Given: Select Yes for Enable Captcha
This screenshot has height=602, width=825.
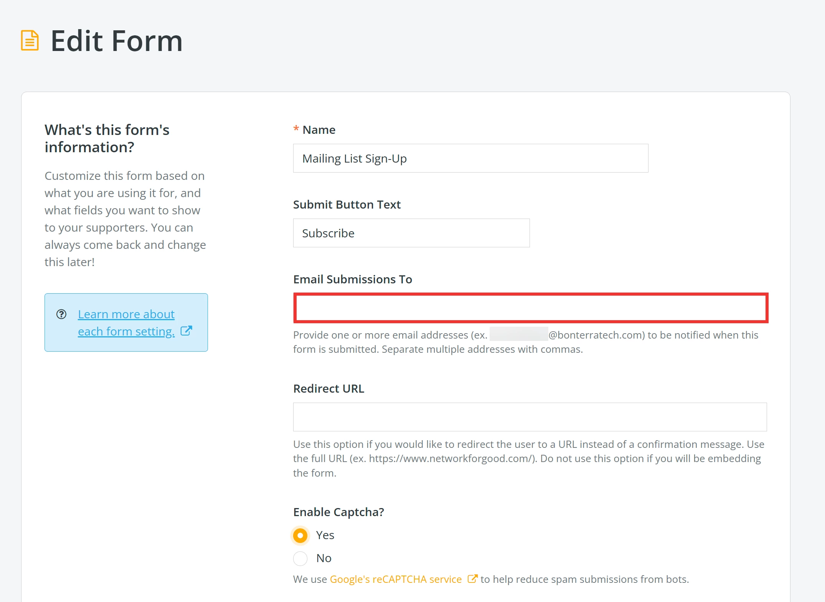Looking at the screenshot, I should click(300, 535).
